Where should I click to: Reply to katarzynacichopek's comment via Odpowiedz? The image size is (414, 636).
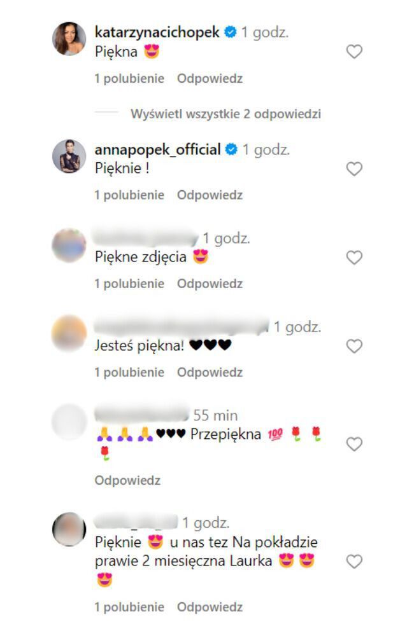(x=210, y=79)
